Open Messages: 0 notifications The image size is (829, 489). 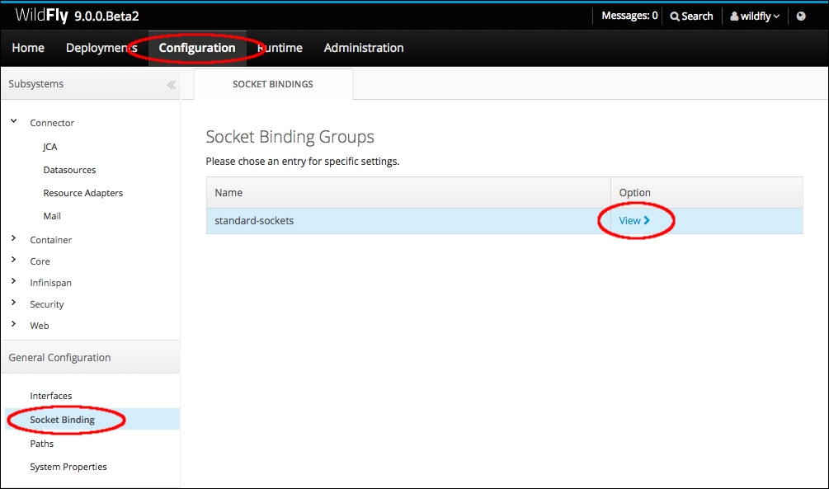coord(629,16)
